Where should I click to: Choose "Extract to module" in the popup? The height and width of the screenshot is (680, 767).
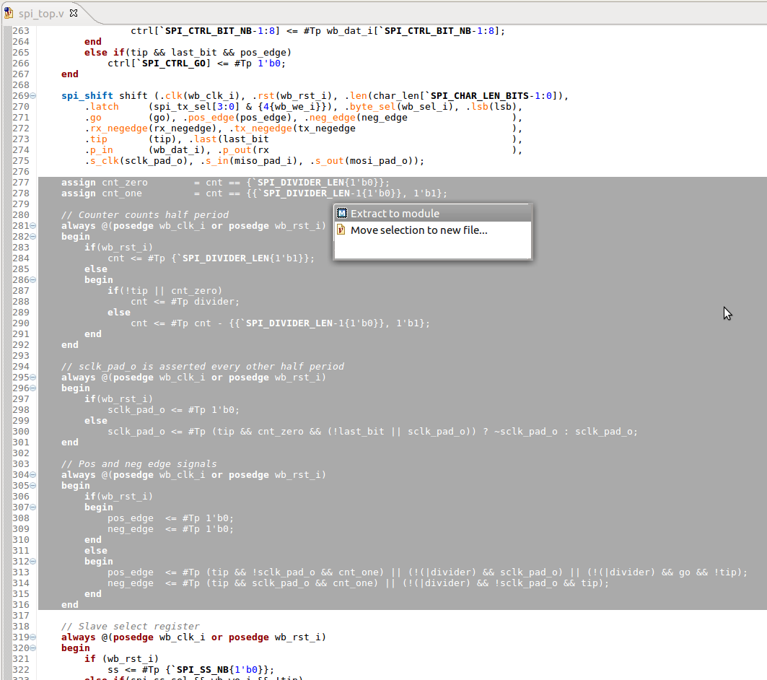point(395,213)
